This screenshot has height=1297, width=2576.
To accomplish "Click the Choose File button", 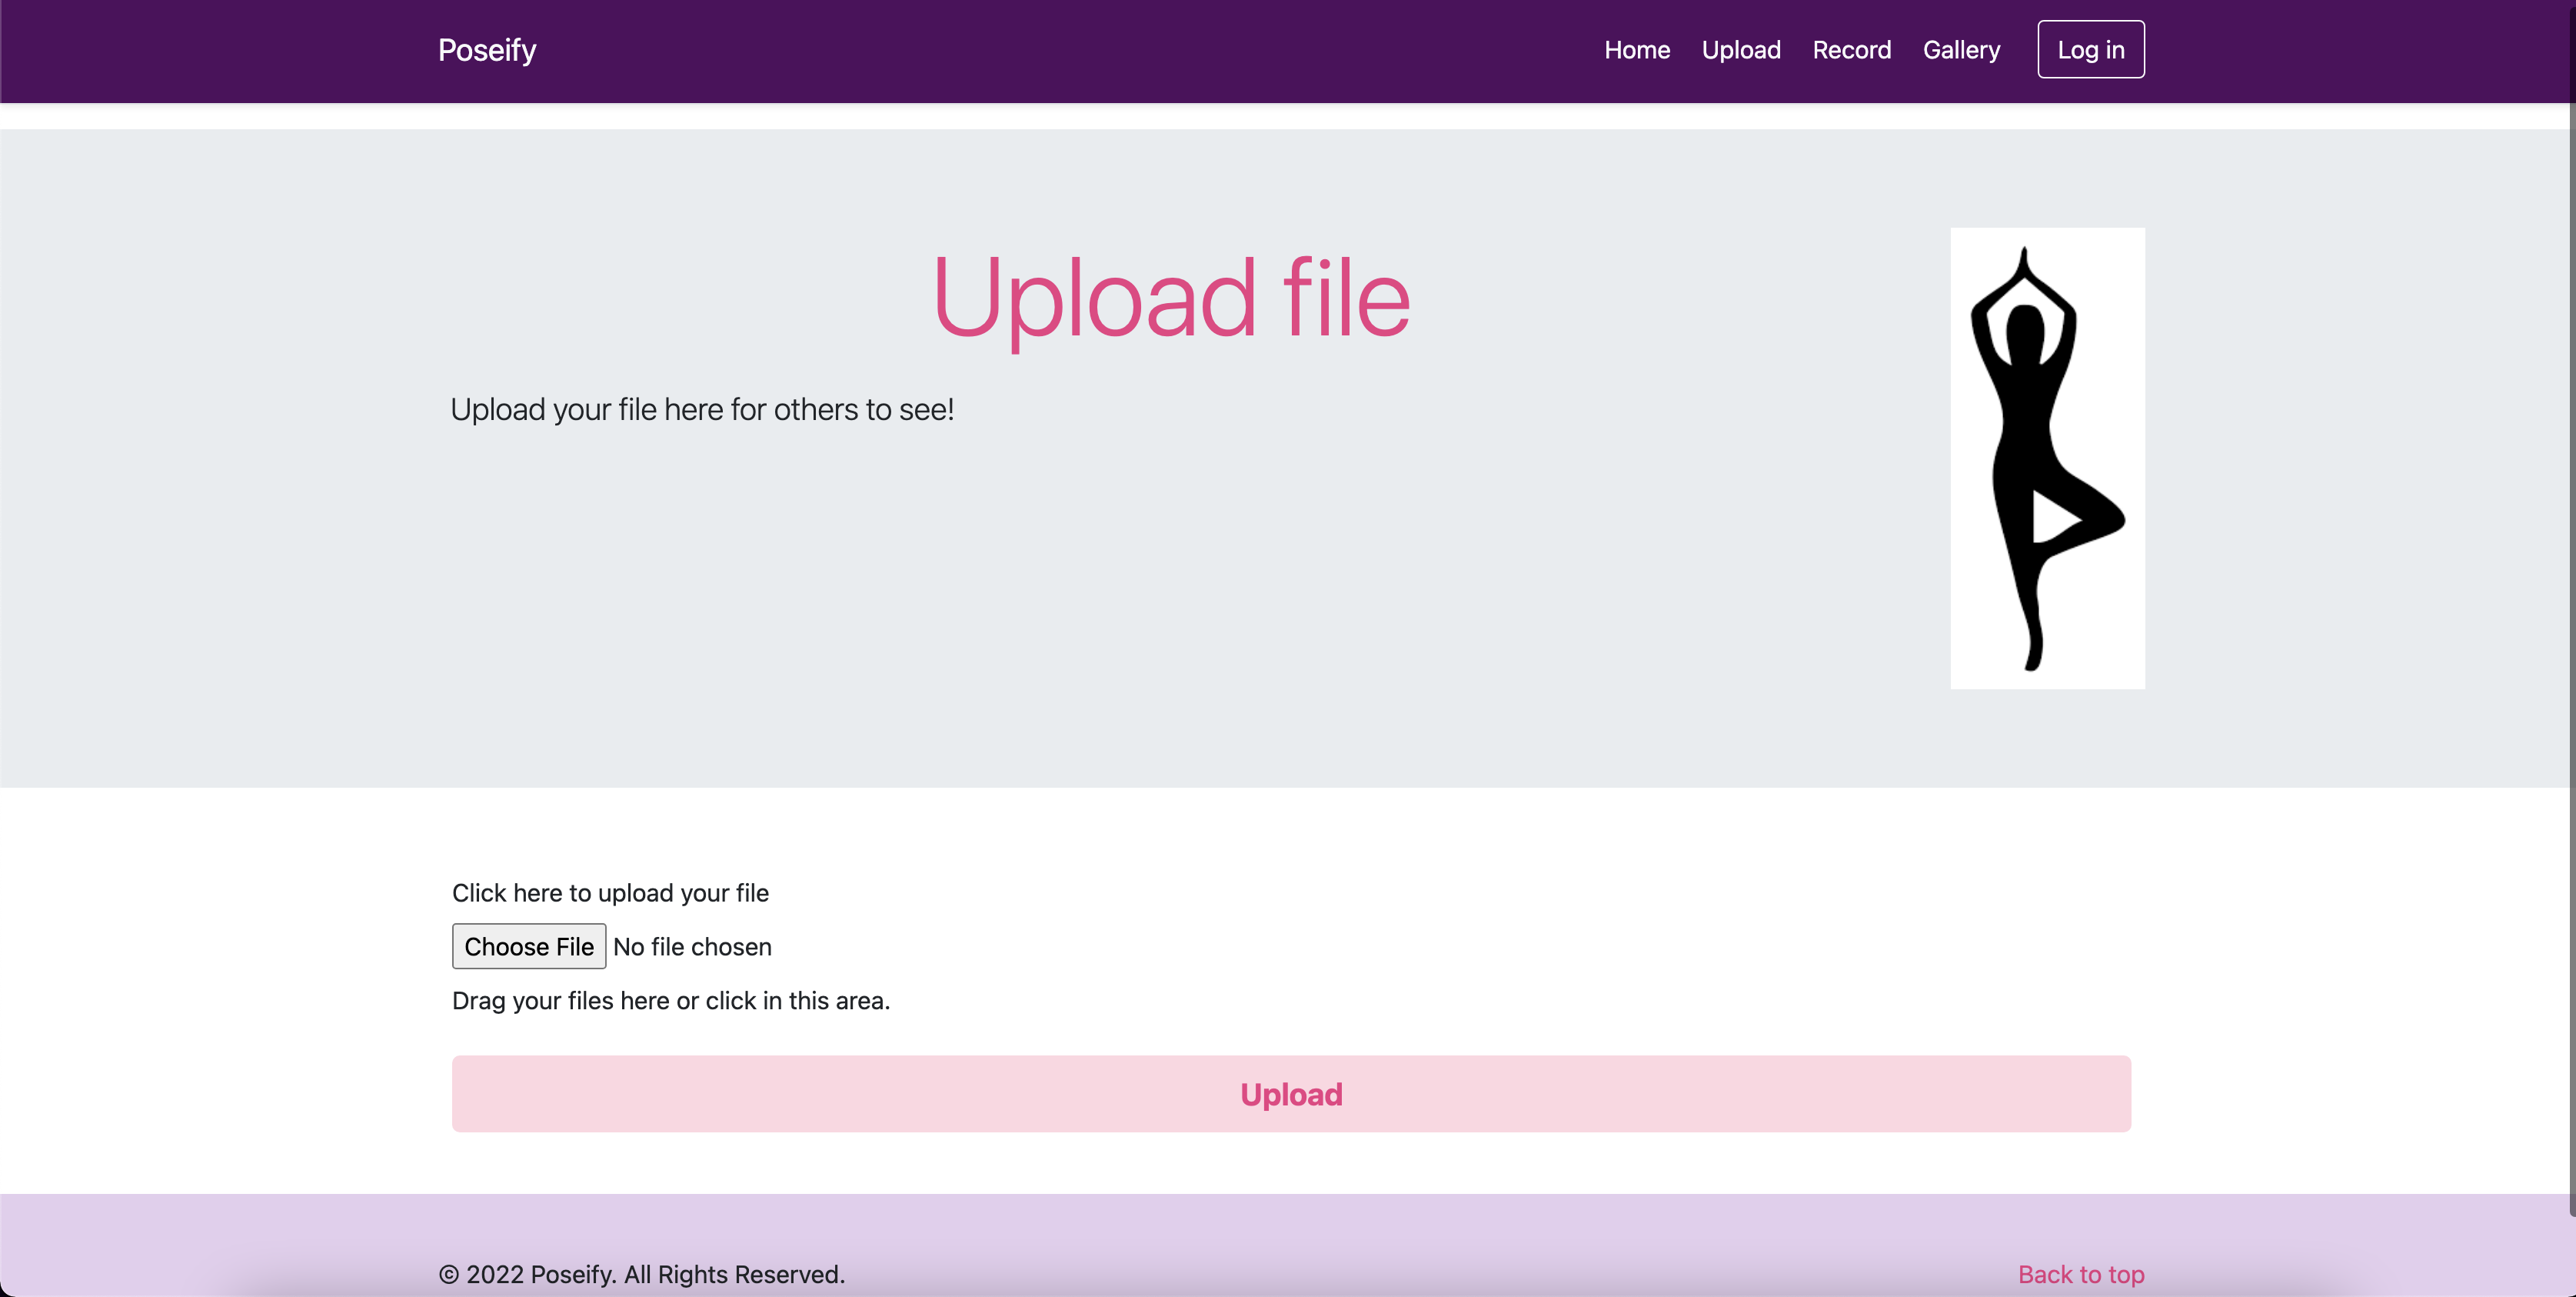I will (x=528, y=945).
